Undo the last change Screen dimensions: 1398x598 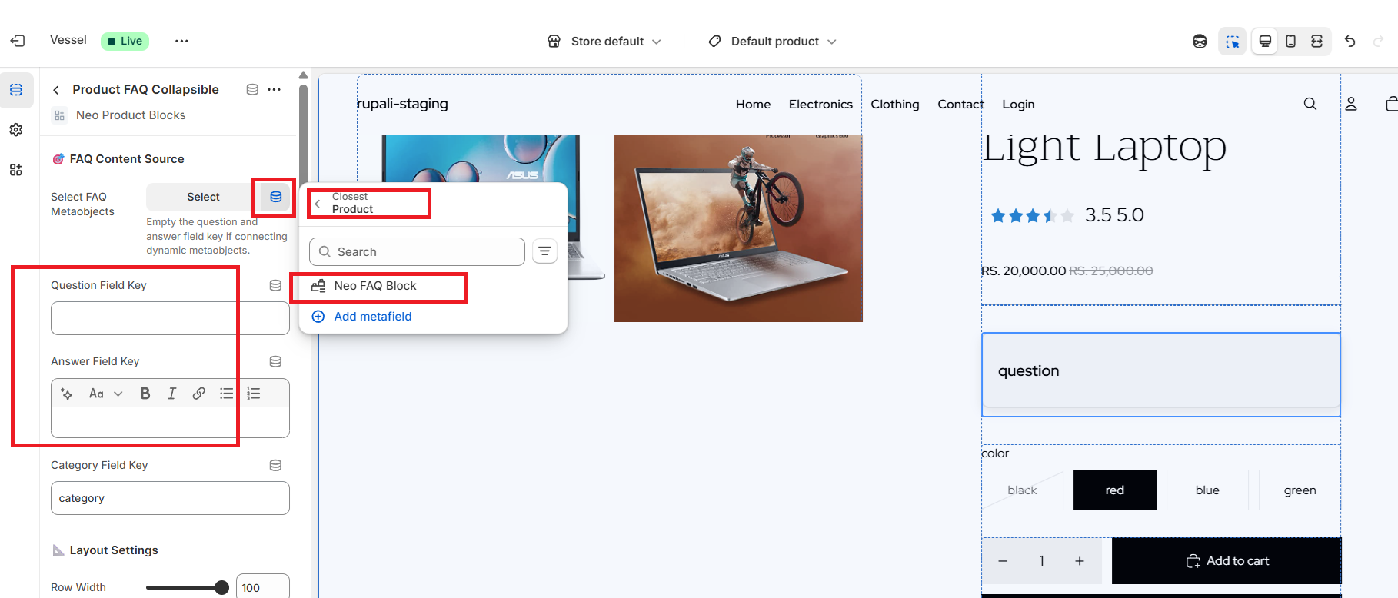1350,42
